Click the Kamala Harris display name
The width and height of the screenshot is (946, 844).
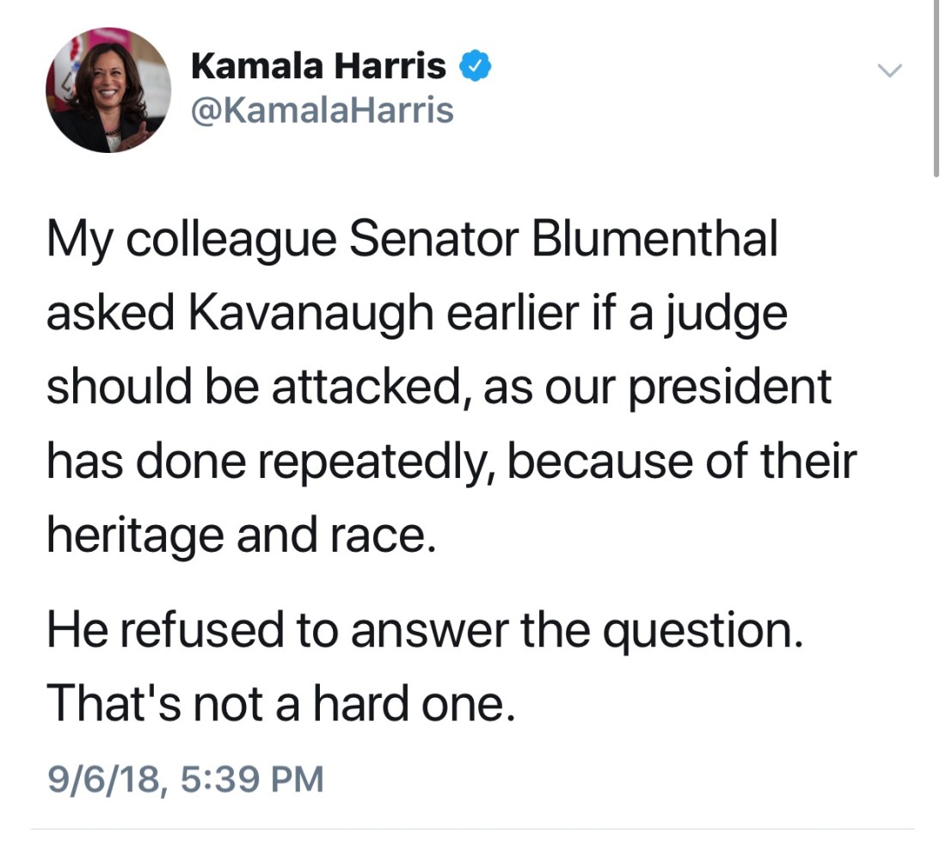[x=318, y=66]
